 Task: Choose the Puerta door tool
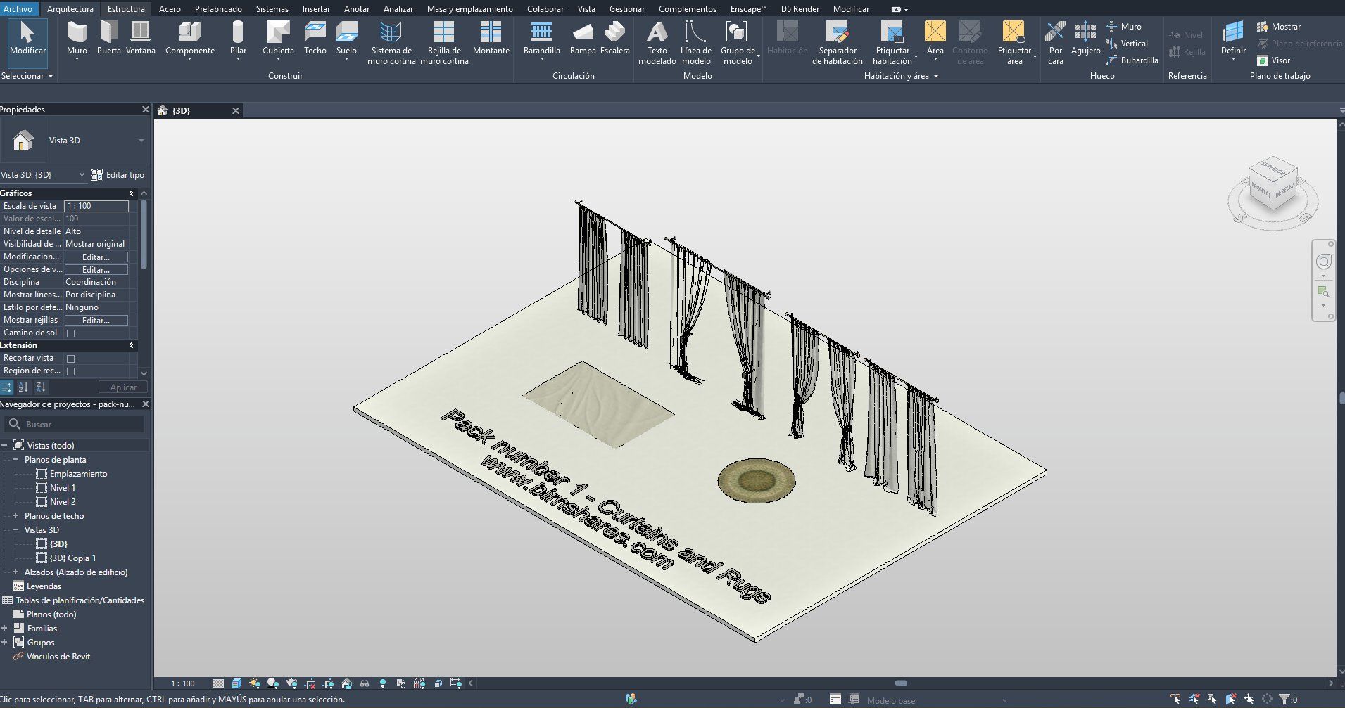point(108,39)
